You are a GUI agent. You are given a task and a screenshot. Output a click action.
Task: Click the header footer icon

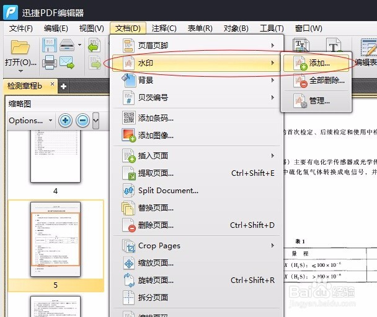click(128, 45)
